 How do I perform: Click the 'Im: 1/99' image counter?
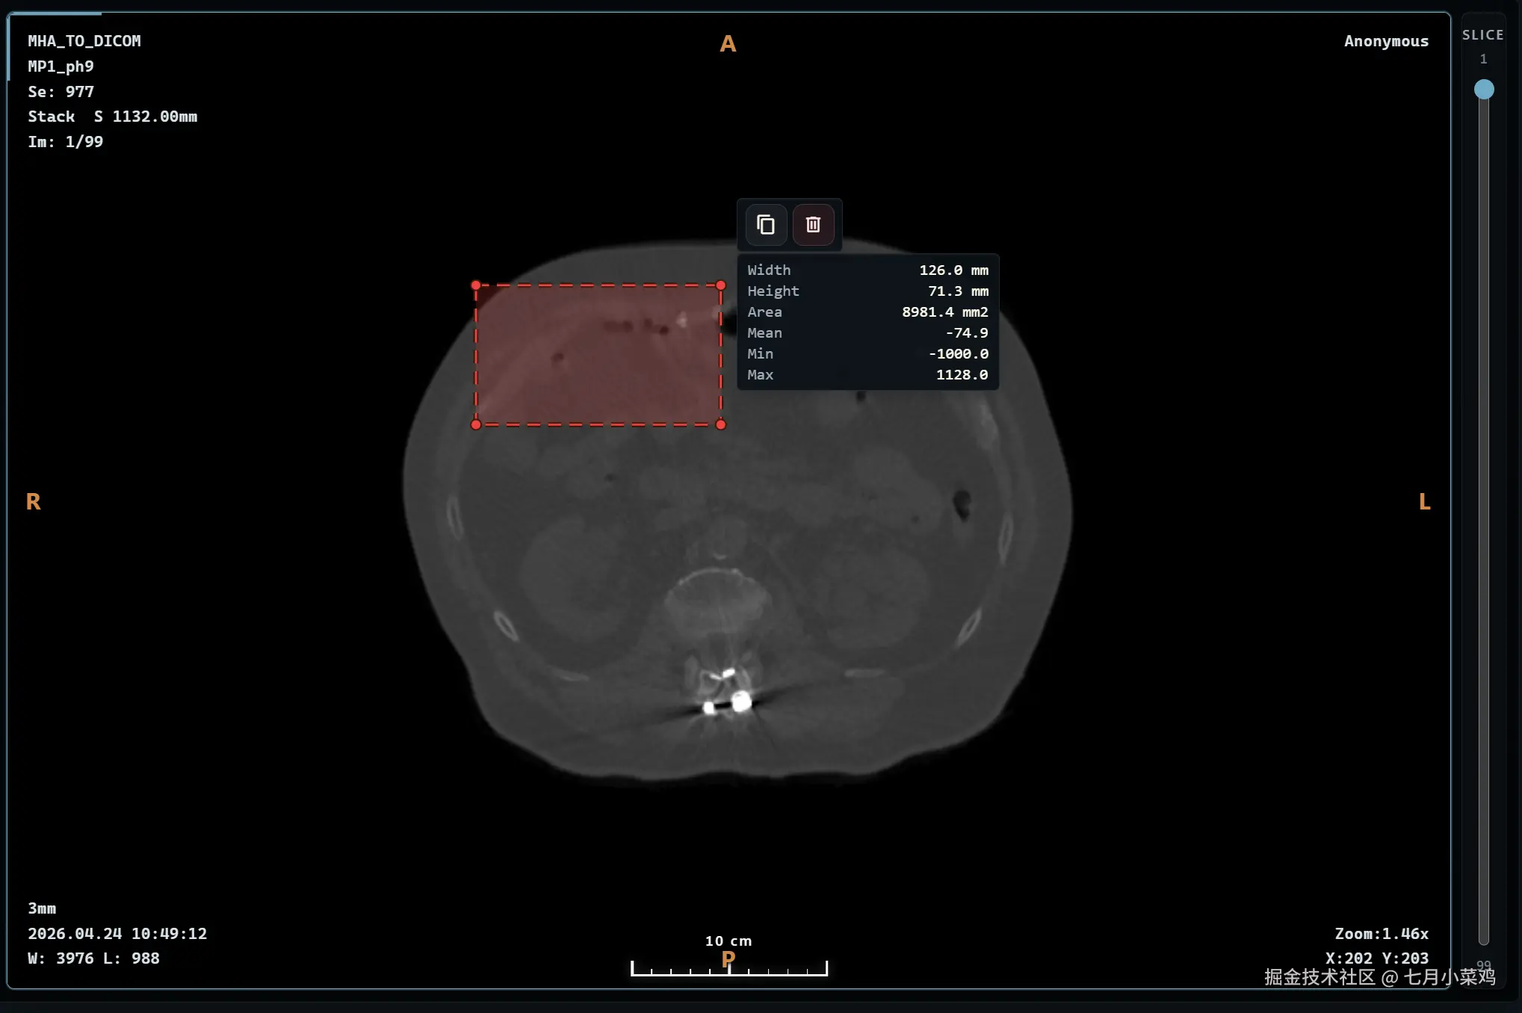pyautogui.click(x=65, y=142)
